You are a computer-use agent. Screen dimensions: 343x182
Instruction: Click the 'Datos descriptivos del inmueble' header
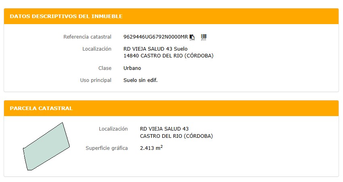click(x=66, y=16)
